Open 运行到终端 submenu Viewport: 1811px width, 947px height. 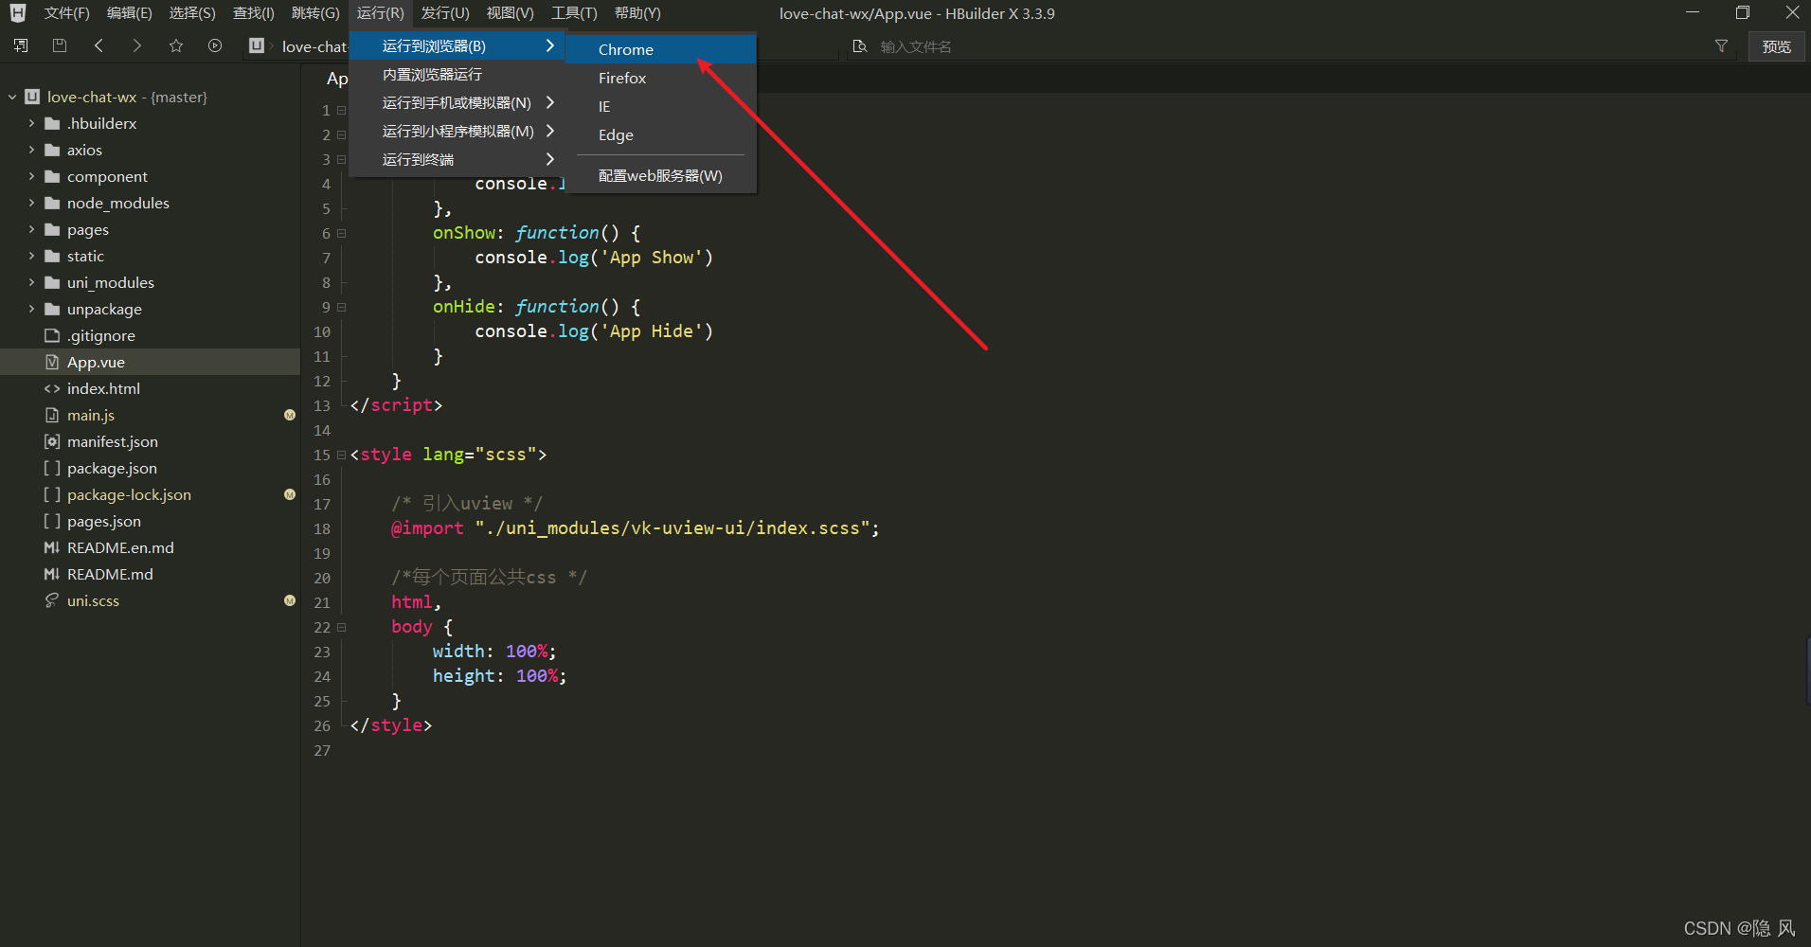(457, 159)
